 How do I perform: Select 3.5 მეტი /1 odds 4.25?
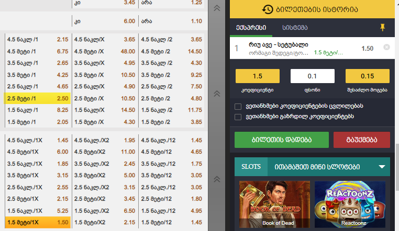37,75
